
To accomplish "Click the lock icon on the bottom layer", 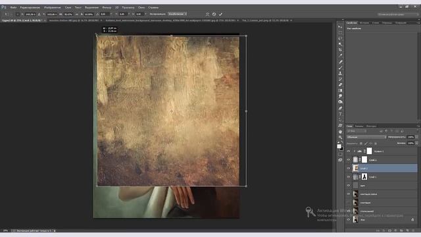I will pyautogui.click(x=412, y=219).
